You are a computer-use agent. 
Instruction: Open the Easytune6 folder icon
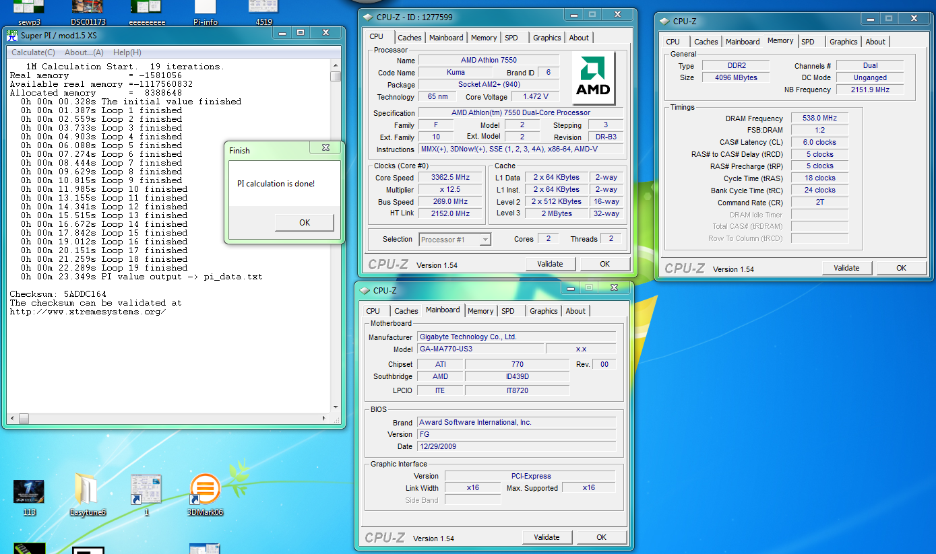(88, 495)
